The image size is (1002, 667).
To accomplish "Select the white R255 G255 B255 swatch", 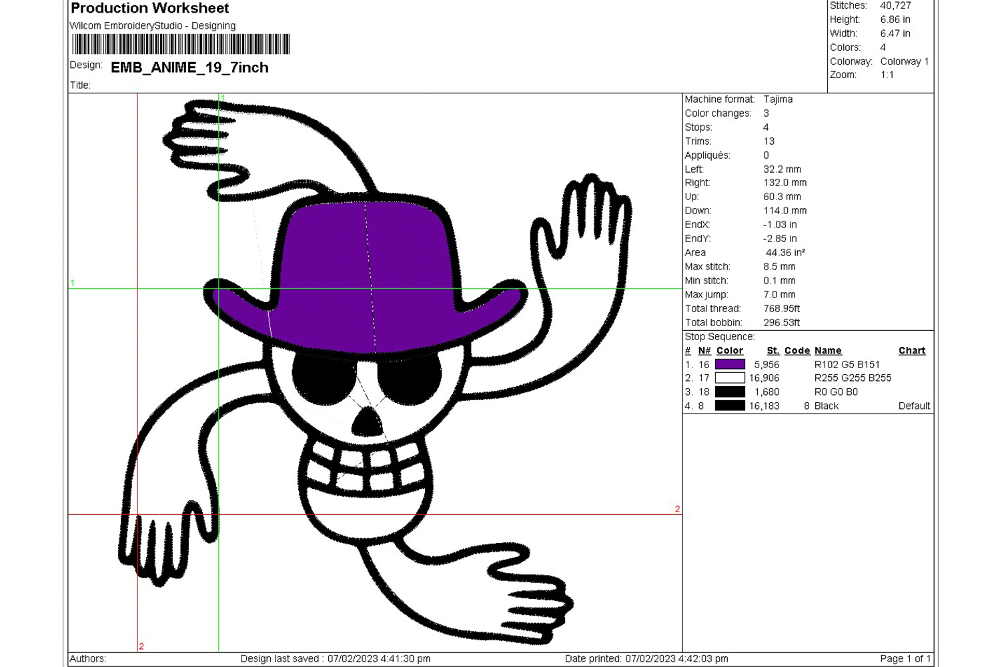I will pyautogui.click(x=730, y=378).
